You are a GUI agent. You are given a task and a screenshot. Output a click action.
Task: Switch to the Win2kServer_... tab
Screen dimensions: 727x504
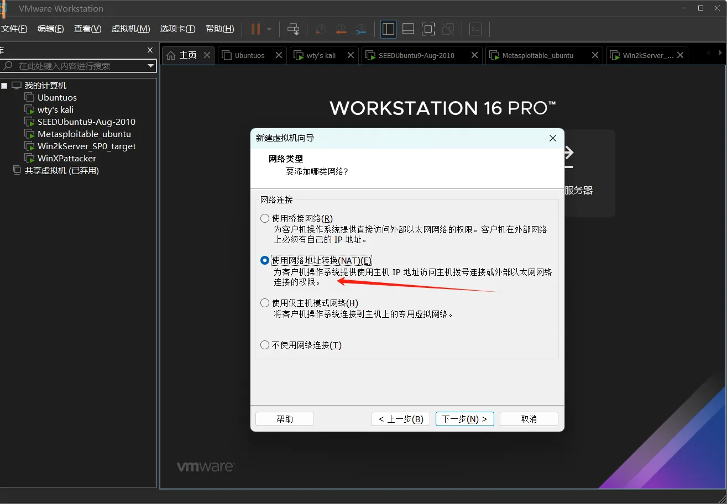tap(648, 55)
